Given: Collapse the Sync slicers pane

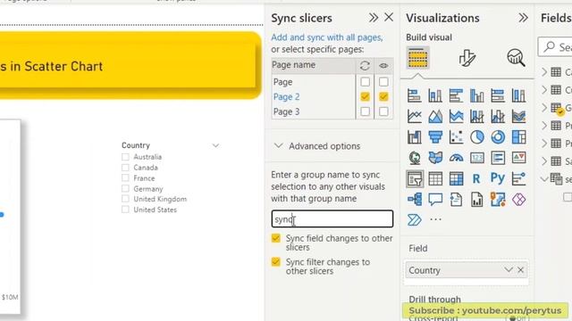Looking at the screenshot, I should [374, 18].
